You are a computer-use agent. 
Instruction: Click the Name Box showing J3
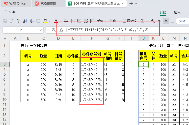(x=21, y=30)
